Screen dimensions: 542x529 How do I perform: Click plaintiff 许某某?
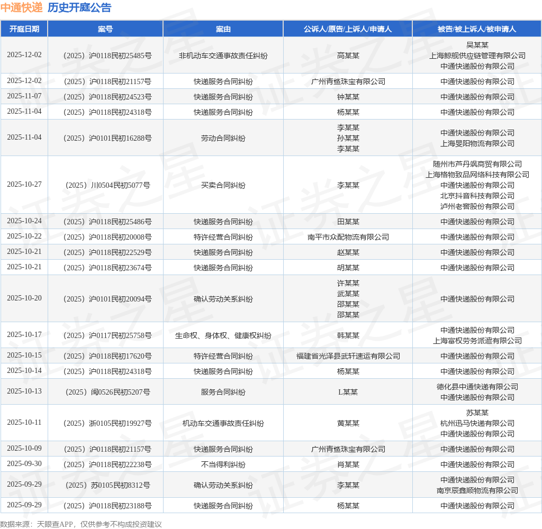tap(348, 284)
